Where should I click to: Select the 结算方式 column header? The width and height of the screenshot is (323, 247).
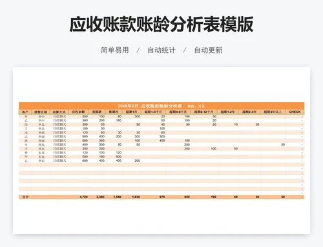coord(59,112)
